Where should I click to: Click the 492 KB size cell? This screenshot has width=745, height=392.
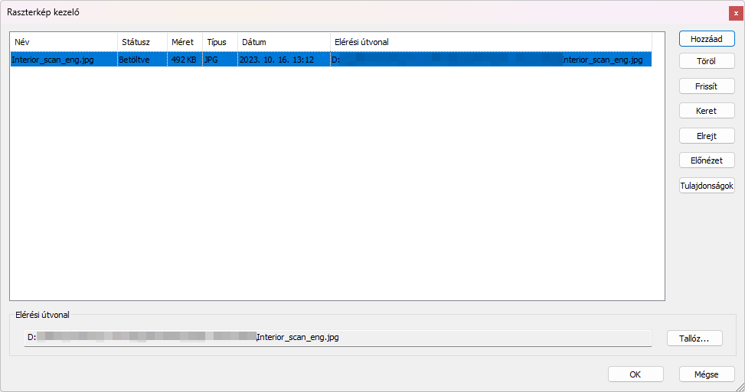185,60
